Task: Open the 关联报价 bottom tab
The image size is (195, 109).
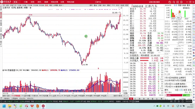Action: tap(6, 98)
